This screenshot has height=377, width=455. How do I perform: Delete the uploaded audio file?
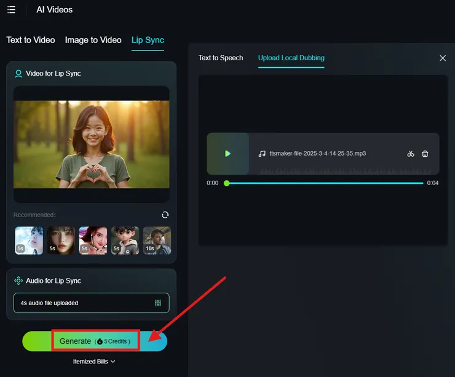(x=425, y=154)
